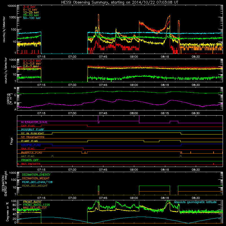
Task: Click the 10000 tick label in top panel
Action: coord(12,6)
